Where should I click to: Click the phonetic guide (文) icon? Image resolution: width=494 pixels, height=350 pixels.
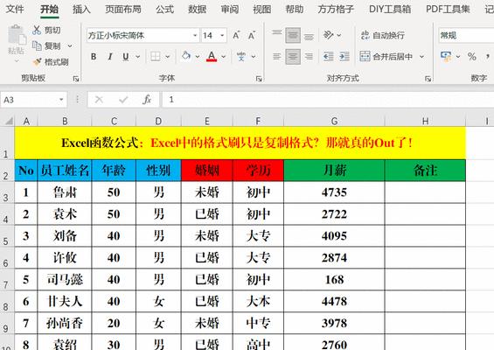pos(241,57)
